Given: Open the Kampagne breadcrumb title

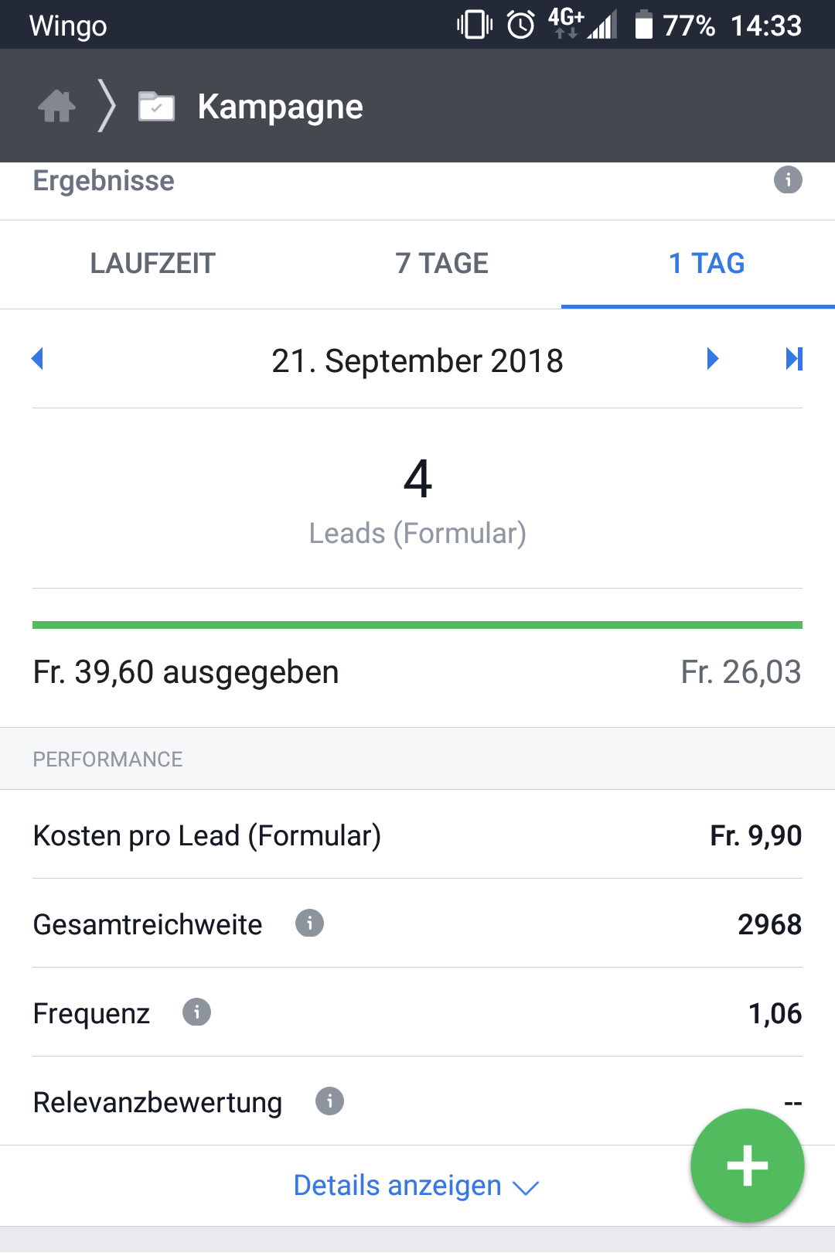Looking at the screenshot, I should pos(280,107).
